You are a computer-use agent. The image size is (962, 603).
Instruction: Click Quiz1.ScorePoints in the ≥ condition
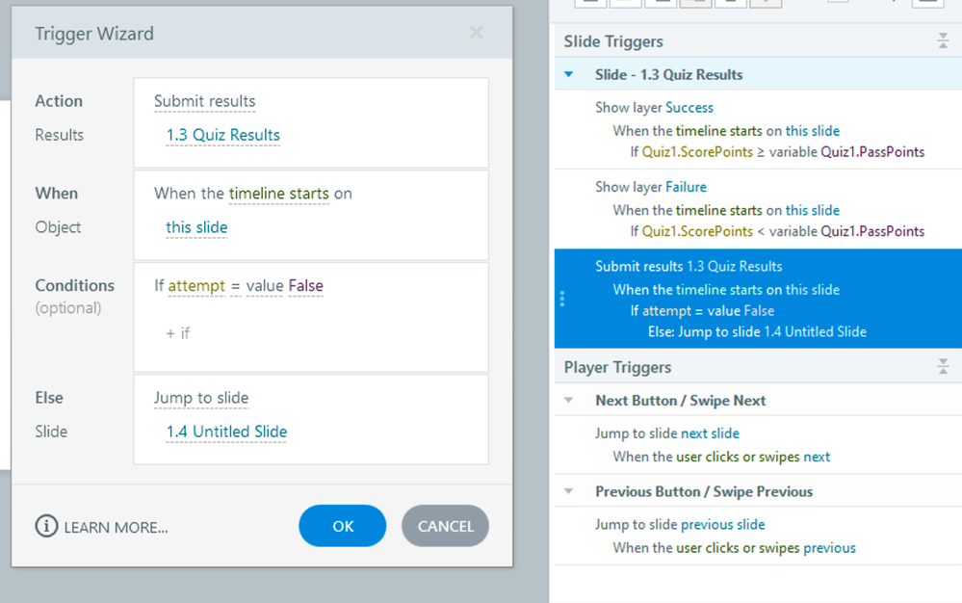point(697,152)
